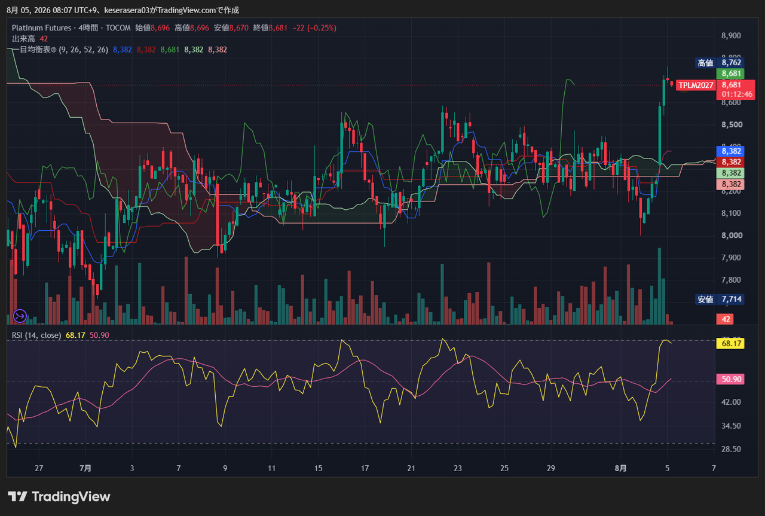The image size is (765, 516).
Task: Click the 8,000 price axis label
Action: point(732,236)
